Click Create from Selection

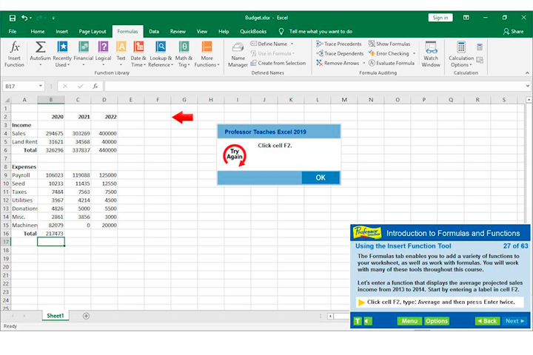pyautogui.click(x=278, y=63)
